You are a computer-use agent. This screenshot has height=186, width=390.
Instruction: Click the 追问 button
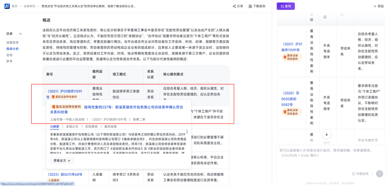point(286,6)
